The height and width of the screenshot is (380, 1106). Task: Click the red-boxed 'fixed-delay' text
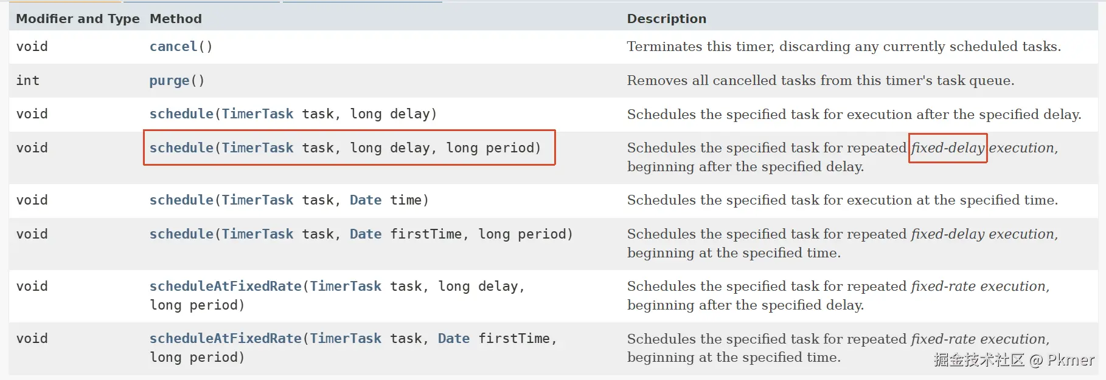[x=947, y=148]
